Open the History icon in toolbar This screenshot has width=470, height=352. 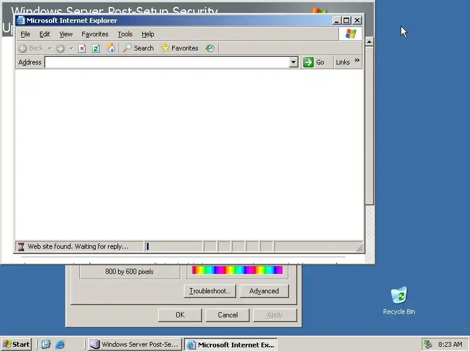coord(210,48)
